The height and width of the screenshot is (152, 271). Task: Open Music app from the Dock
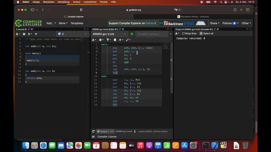(x=140, y=145)
